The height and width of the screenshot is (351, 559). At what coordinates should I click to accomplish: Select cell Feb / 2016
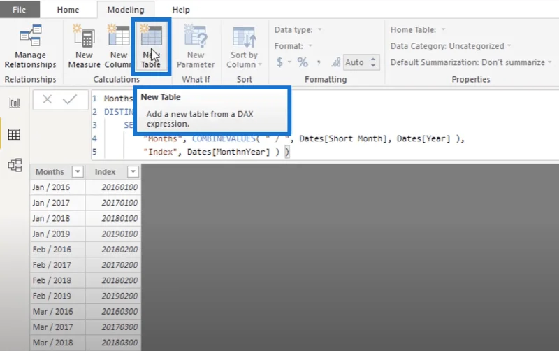58,250
